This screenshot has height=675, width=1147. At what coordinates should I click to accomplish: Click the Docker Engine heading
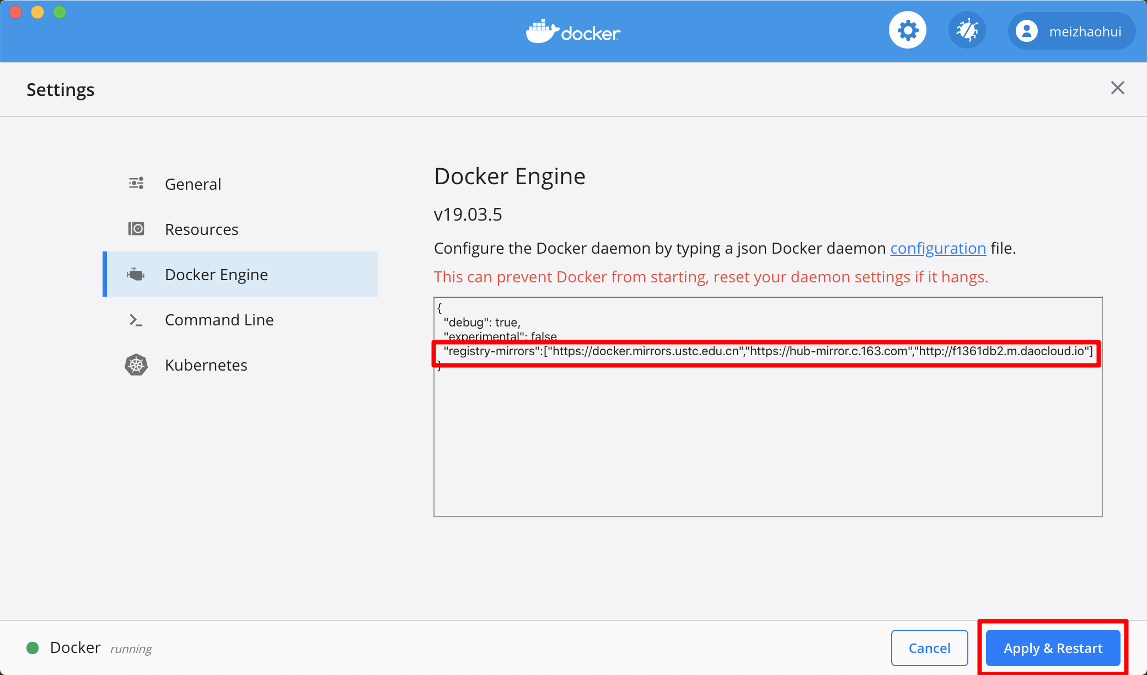click(510, 176)
